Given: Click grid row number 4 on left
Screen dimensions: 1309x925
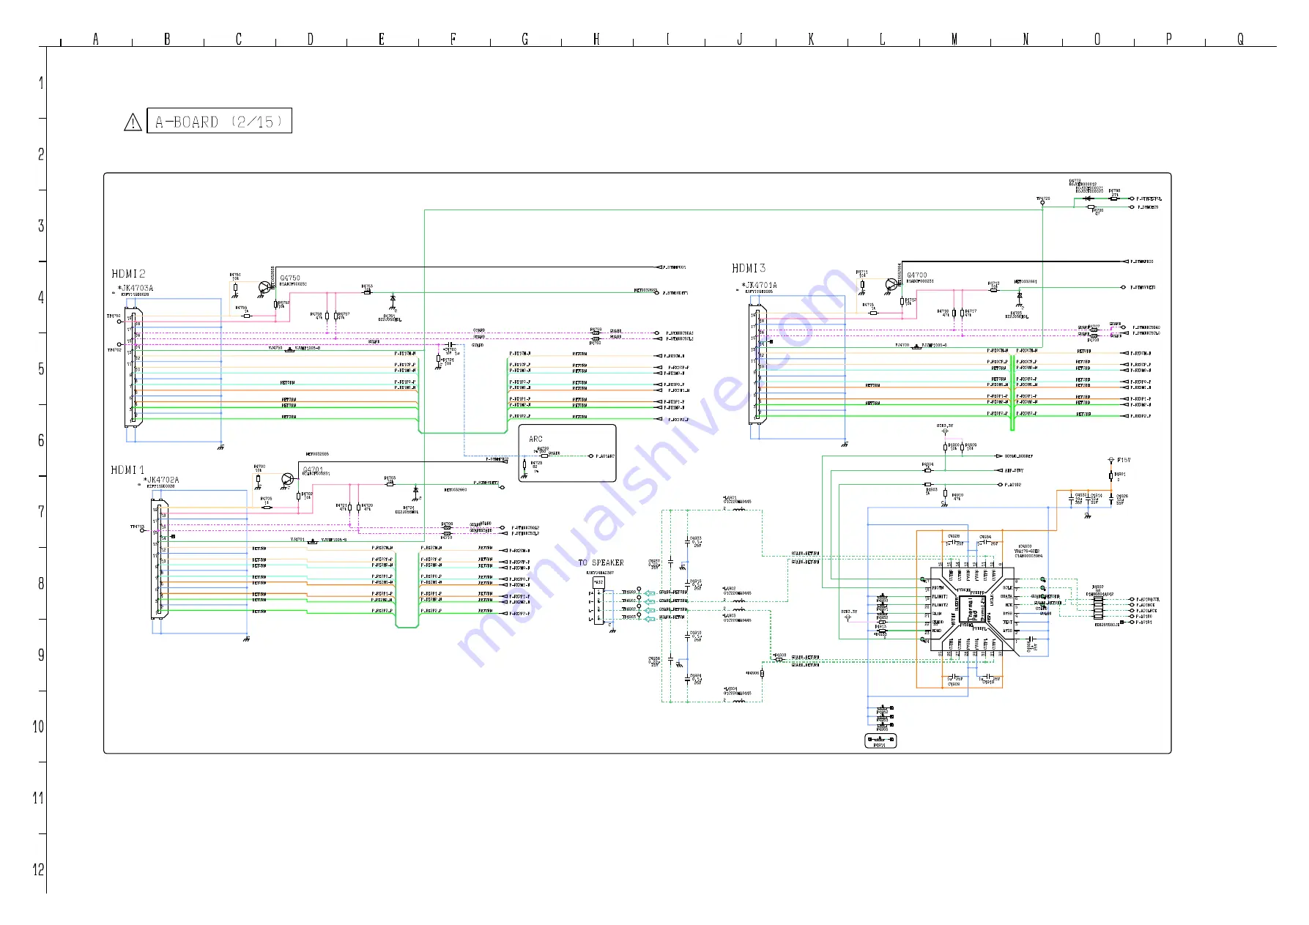Looking at the screenshot, I should click(41, 297).
